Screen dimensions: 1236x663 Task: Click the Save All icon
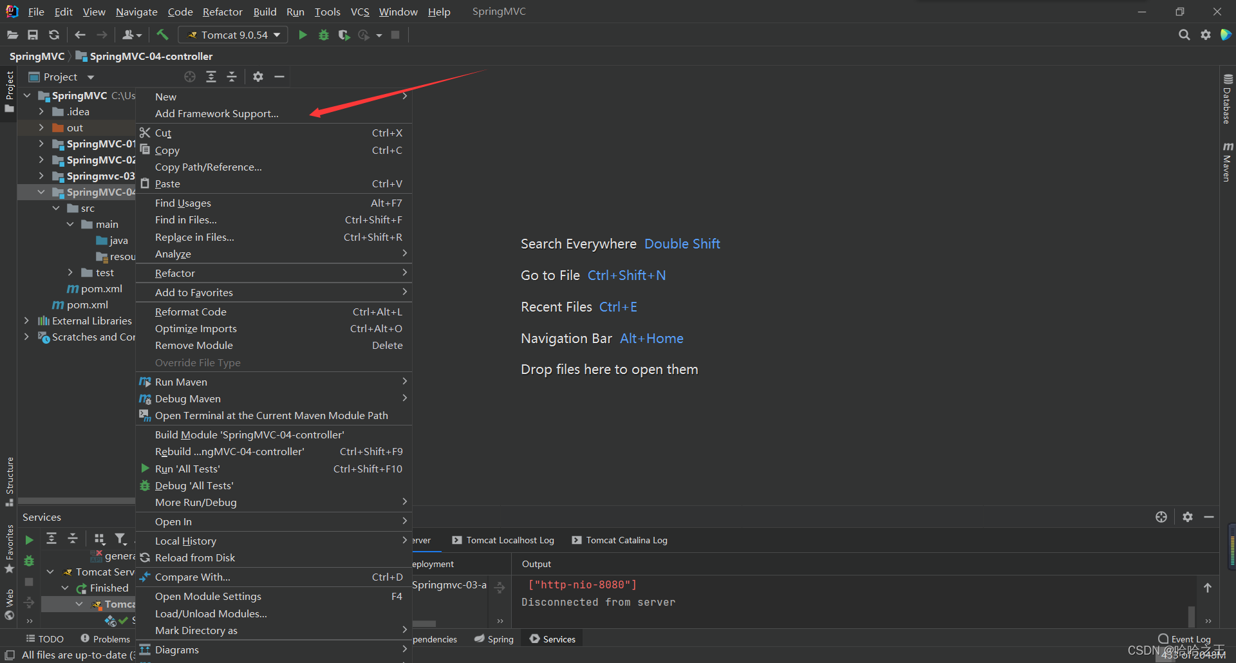[x=33, y=35]
